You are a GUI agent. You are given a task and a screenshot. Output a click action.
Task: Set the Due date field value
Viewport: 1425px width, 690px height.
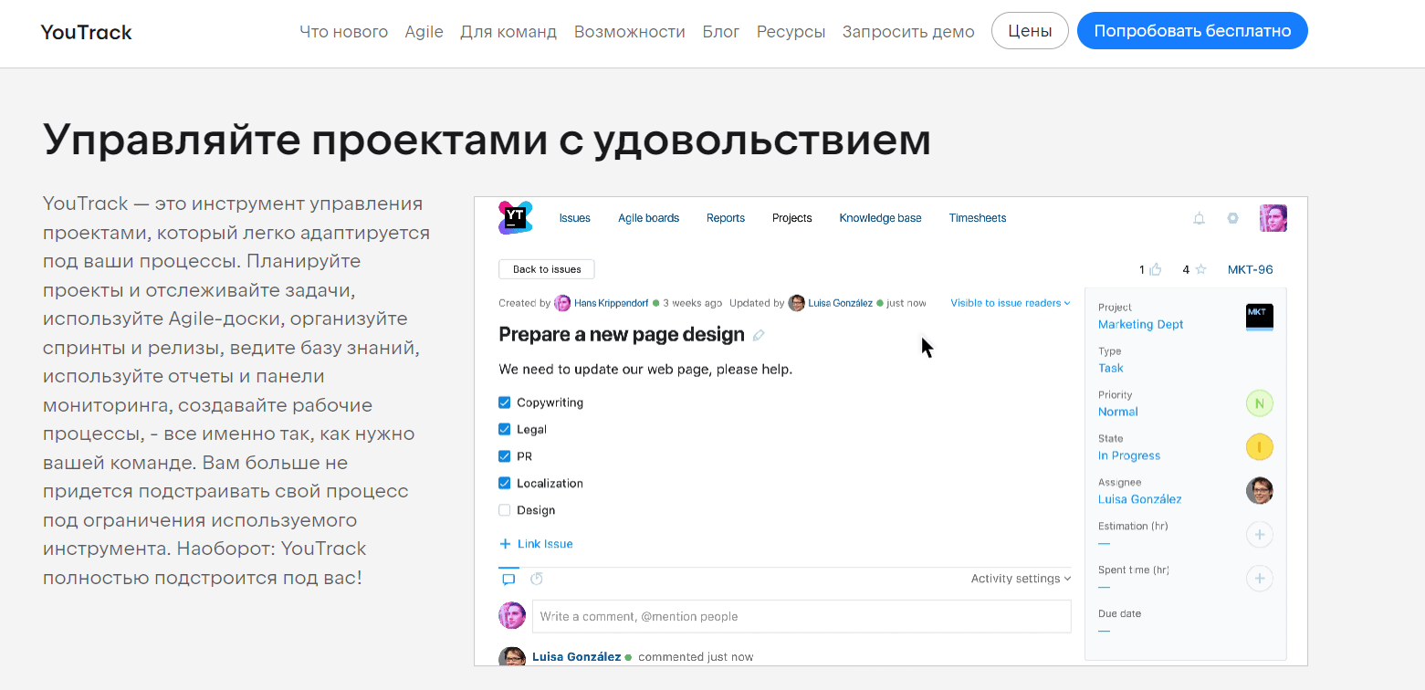click(x=1104, y=631)
